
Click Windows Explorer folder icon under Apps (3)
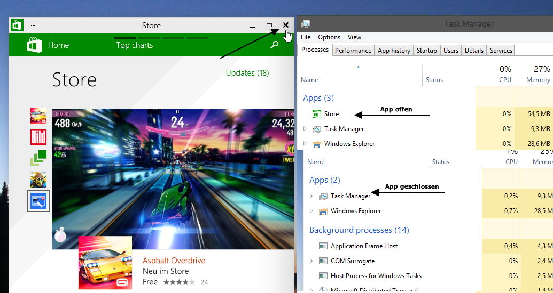[317, 144]
